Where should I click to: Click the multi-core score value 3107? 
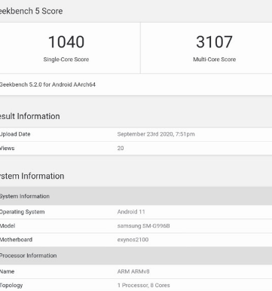click(214, 42)
